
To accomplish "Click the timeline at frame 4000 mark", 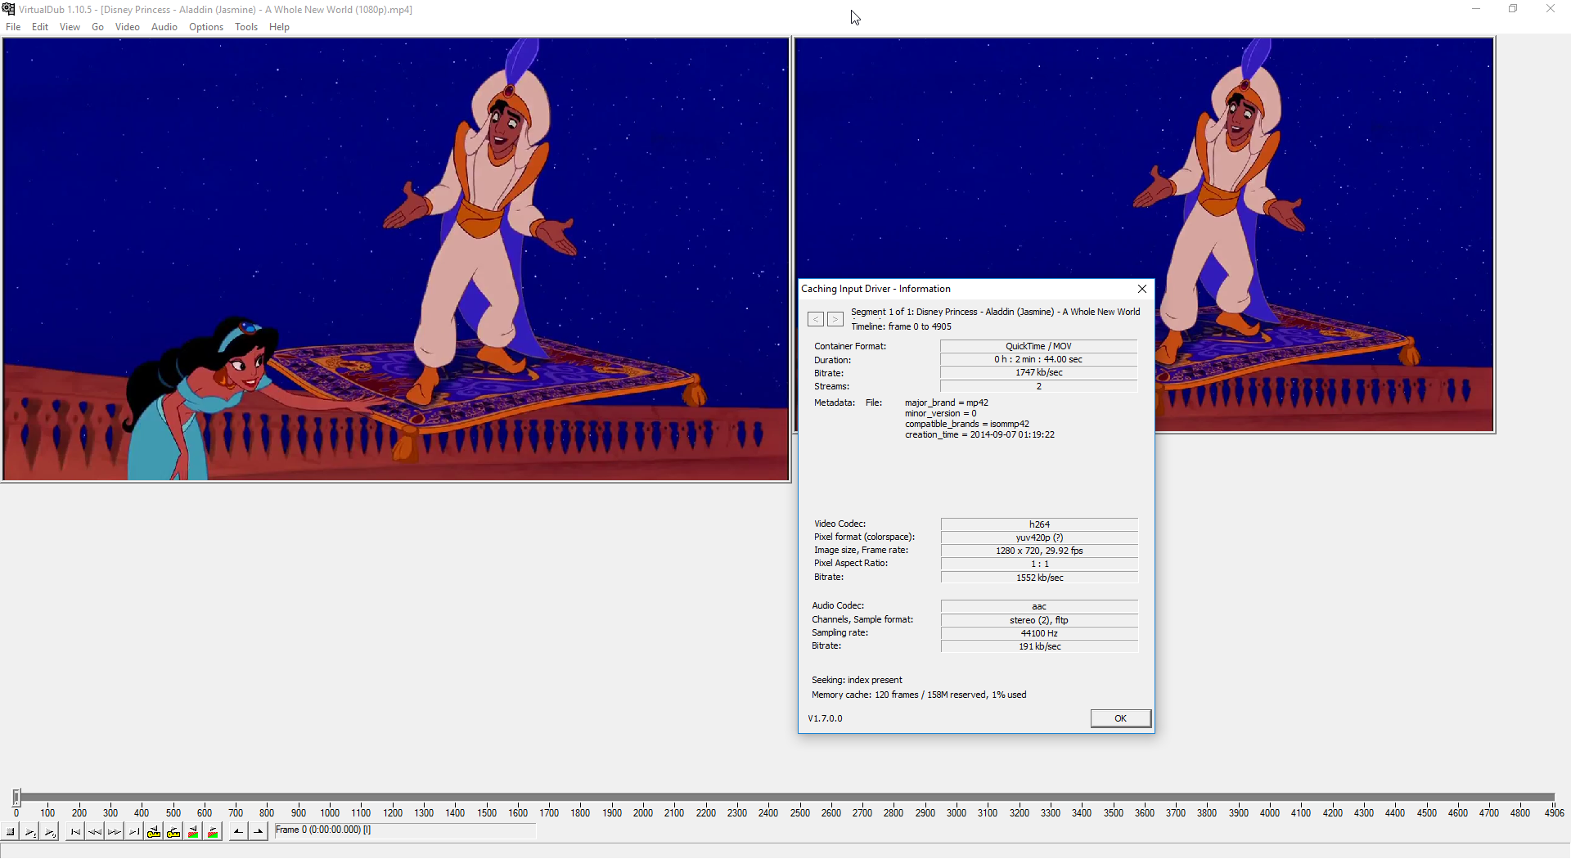I will [1269, 812].
